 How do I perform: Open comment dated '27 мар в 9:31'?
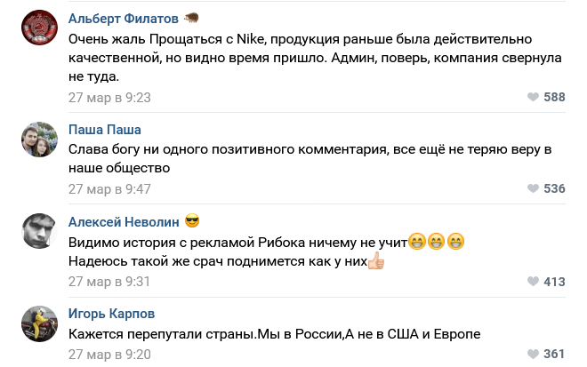[x=109, y=282]
